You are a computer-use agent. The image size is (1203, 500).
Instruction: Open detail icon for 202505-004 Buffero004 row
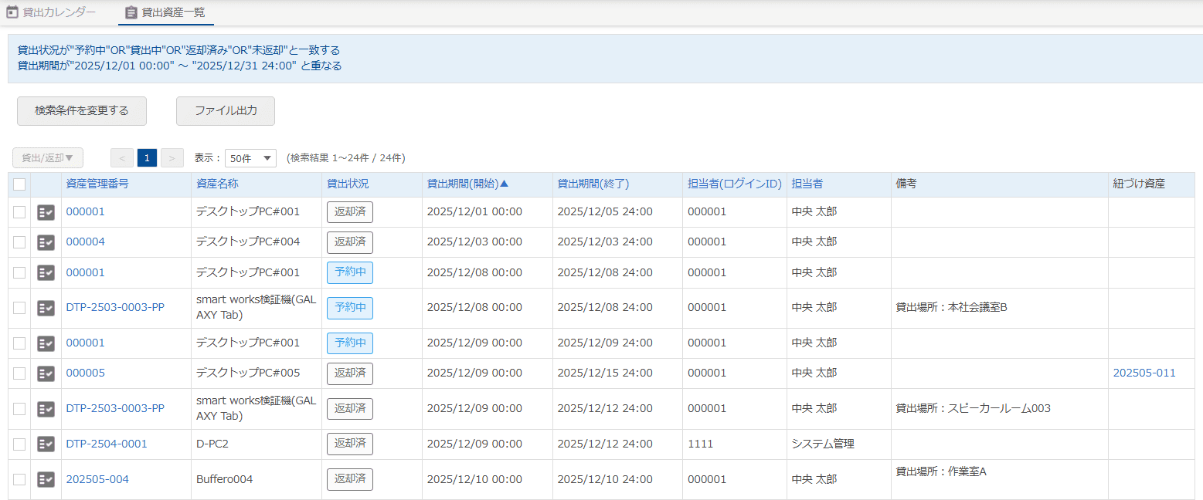[x=46, y=479]
